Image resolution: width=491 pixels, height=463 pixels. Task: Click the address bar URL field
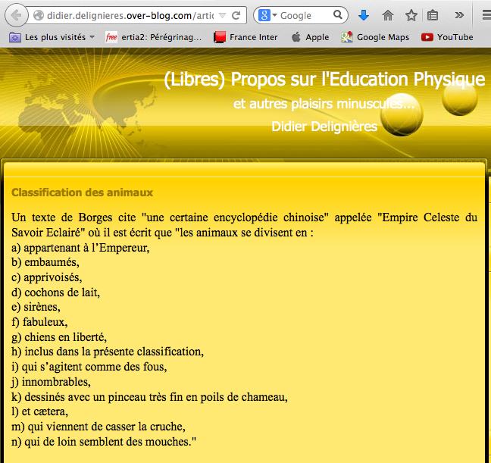click(x=129, y=15)
